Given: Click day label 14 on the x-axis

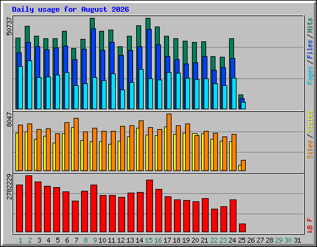Looking at the screenshot, I should click(139, 240).
